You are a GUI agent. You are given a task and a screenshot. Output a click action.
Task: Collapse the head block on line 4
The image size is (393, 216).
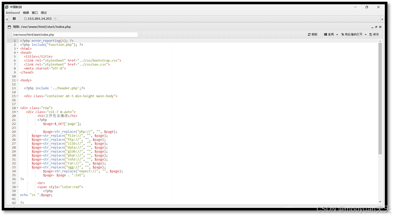pos(17,53)
